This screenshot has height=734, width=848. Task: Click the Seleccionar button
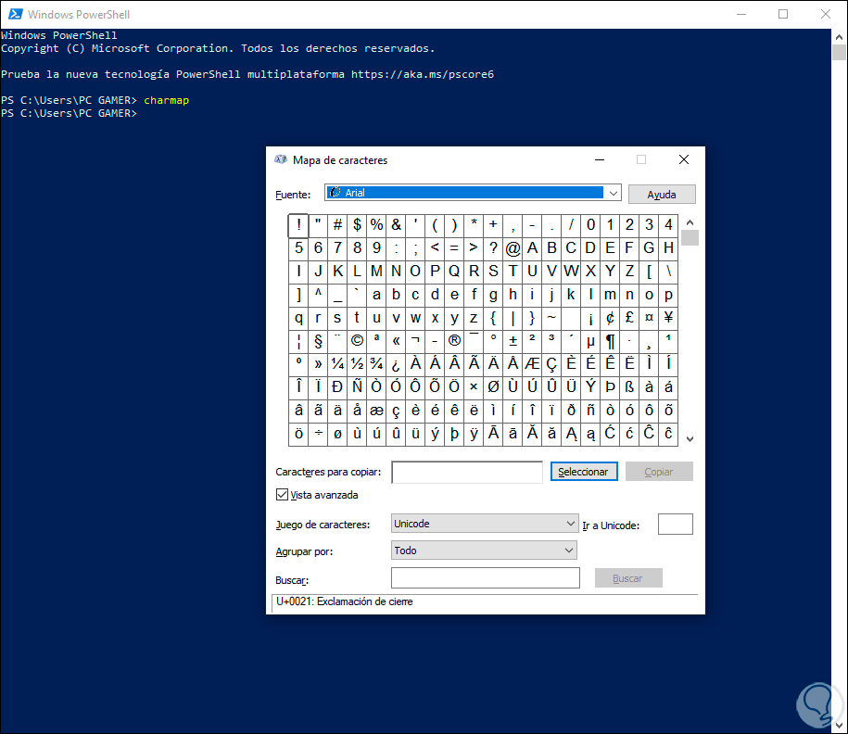[x=584, y=472]
